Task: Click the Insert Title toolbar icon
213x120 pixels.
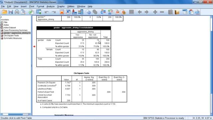Action: click(x=191, y=12)
